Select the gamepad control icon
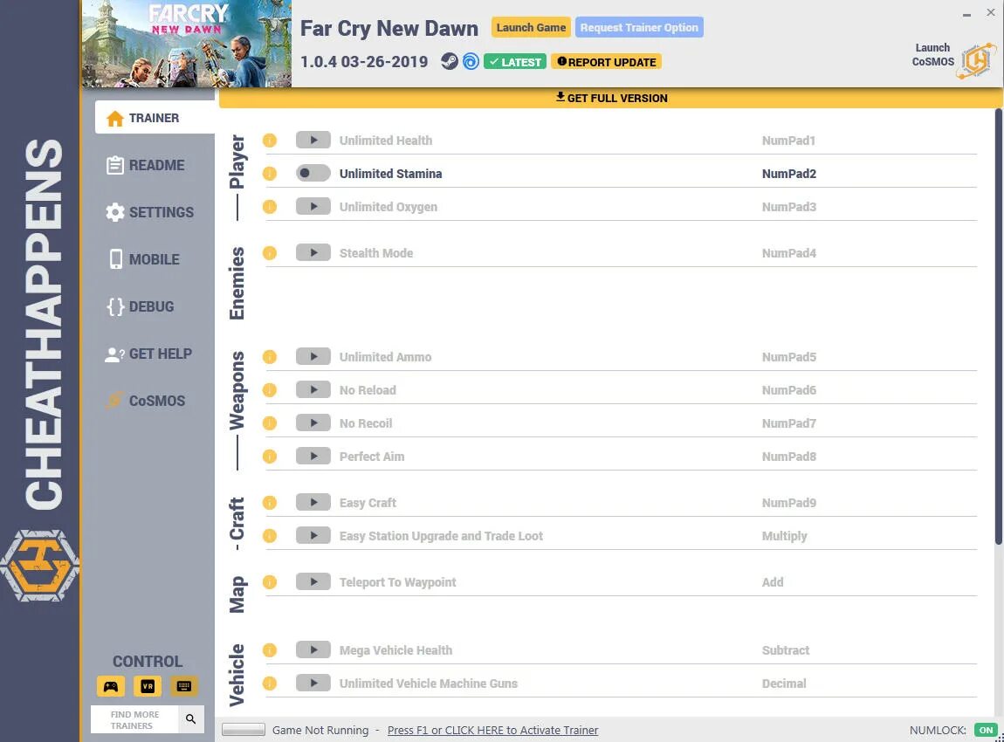Screen dimensions: 1004x742 (111, 686)
